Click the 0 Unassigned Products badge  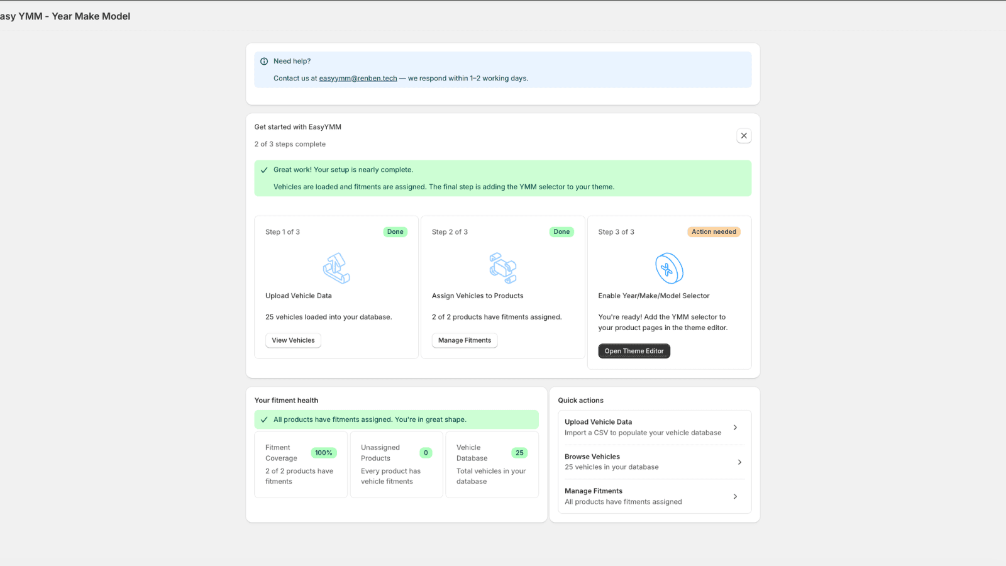pos(426,453)
